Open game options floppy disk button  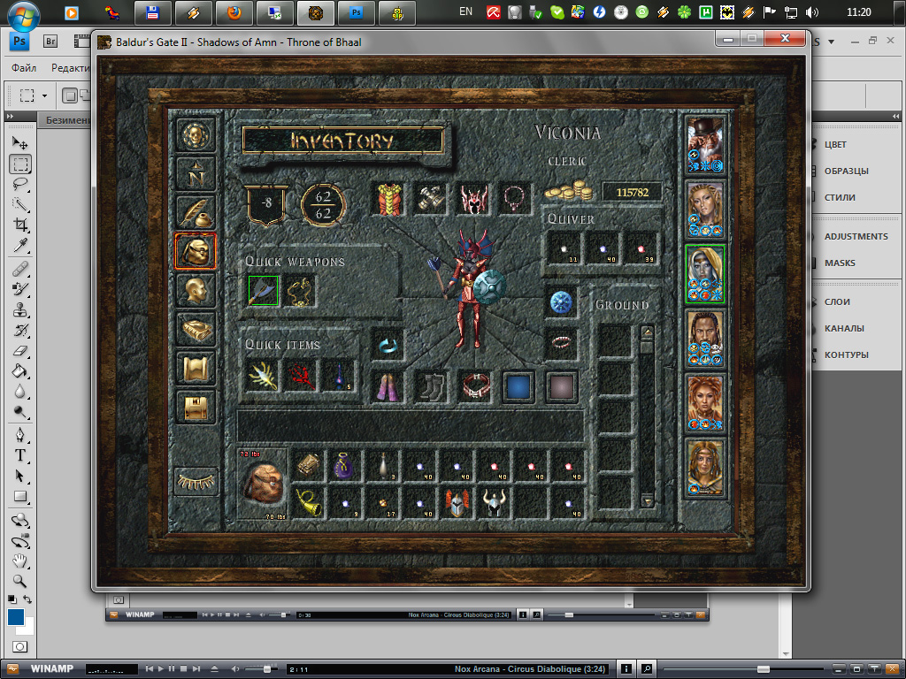(x=196, y=407)
